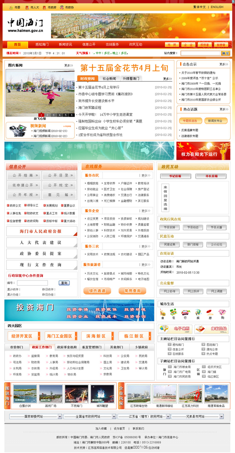Viewport: 235px width, 453px height.
Task: Click the 购 shopping icon
Action: pyautogui.click(x=222, y=312)
